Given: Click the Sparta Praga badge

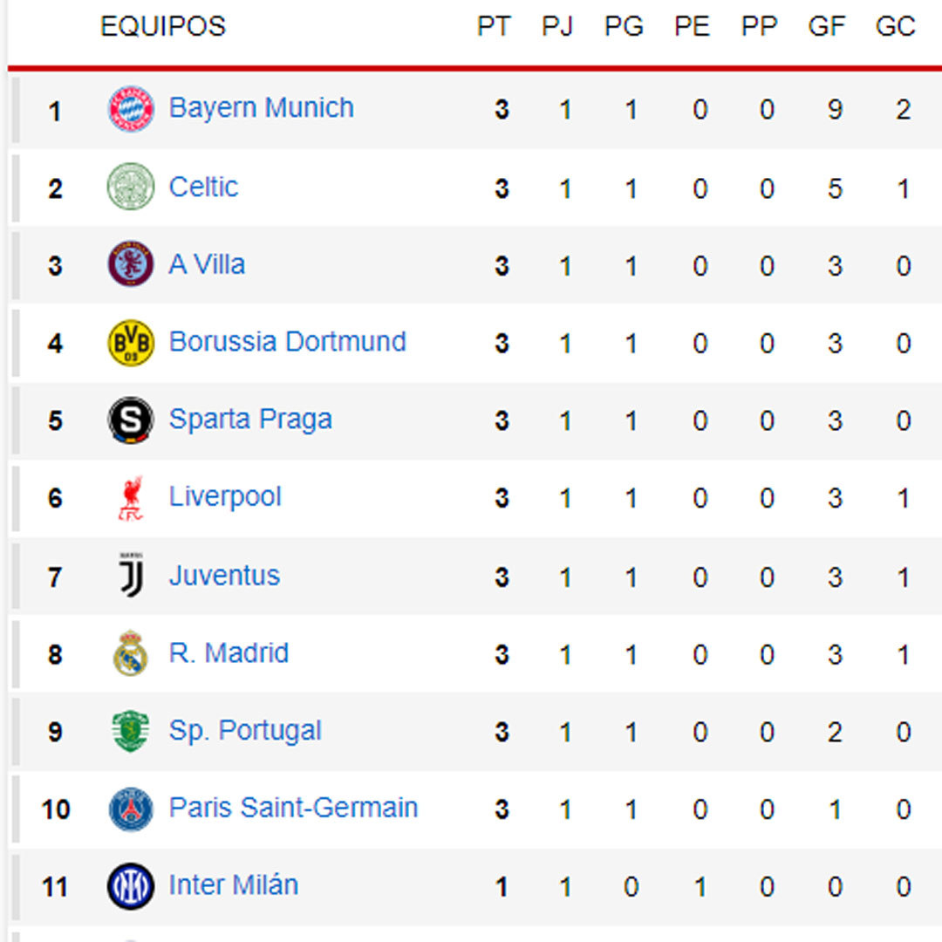Looking at the screenshot, I should pyautogui.click(x=131, y=419).
